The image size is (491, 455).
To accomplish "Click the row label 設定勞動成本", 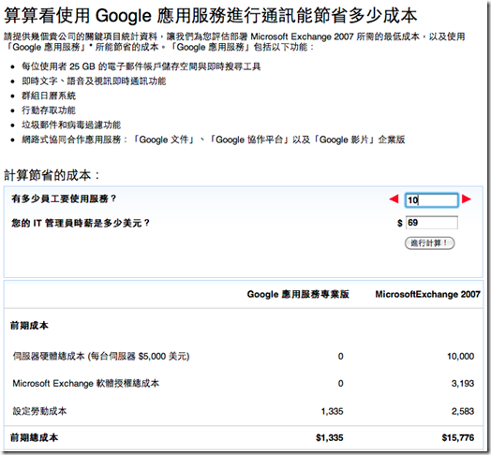I will click(x=39, y=411).
